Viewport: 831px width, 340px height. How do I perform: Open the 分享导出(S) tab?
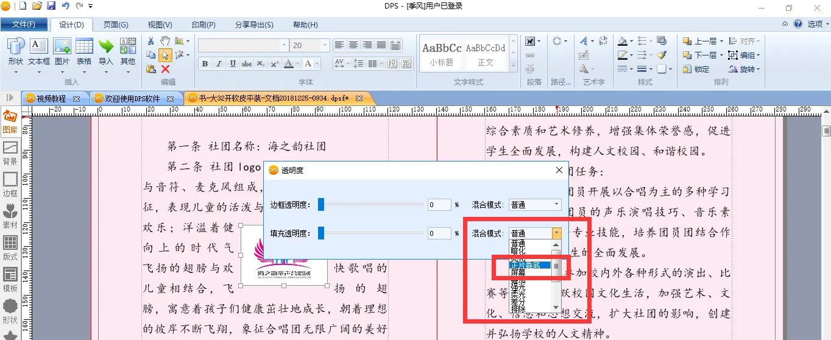click(254, 25)
